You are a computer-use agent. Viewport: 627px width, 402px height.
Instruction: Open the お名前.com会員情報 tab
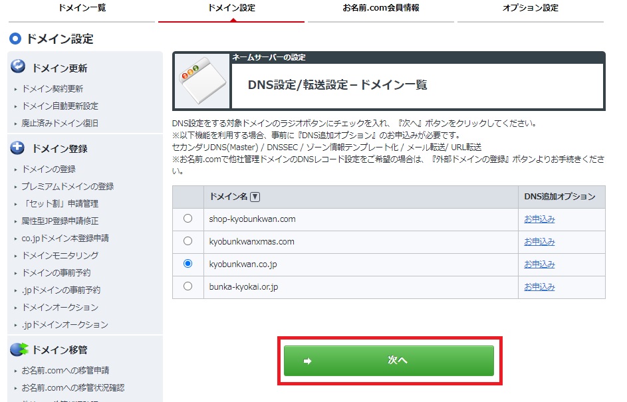click(381, 9)
